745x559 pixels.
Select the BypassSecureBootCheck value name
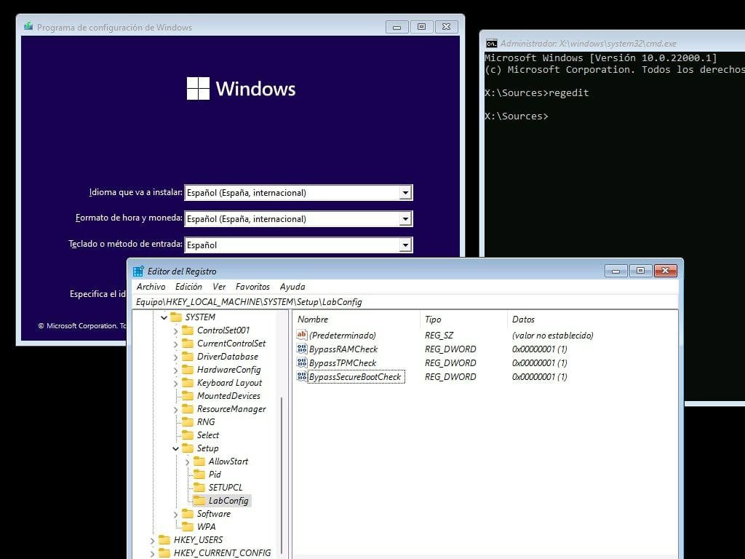[x=355, y=377]
